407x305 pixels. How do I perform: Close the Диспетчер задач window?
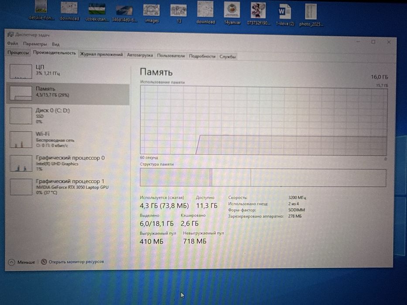tap(389, 42)
